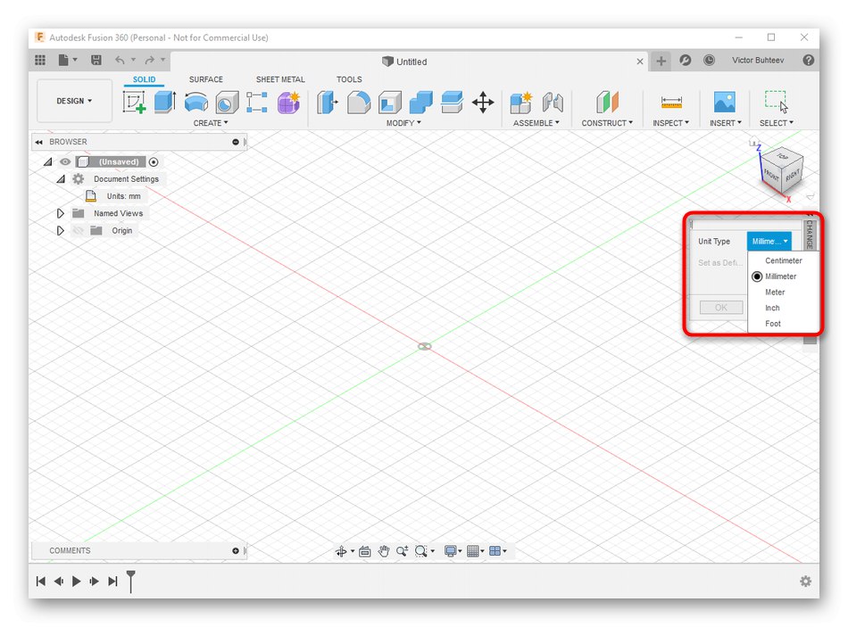Toggle visibility eye of Unsaved component
848x627 pixels.
pos(65,161)
